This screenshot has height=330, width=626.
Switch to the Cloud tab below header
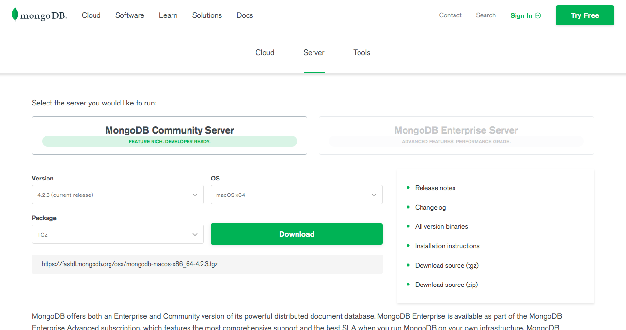(x=265, y=53)
